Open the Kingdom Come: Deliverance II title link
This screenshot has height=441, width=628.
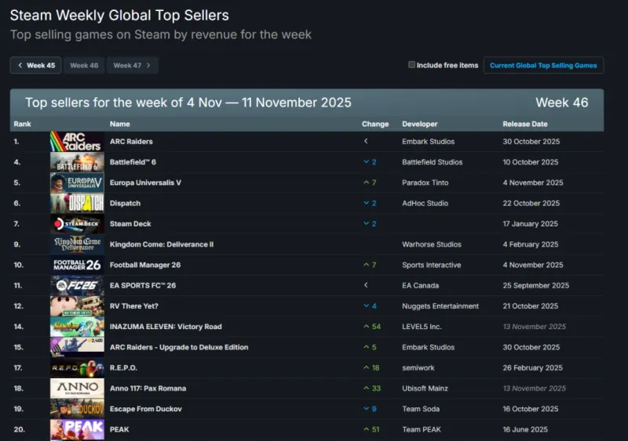163,244
